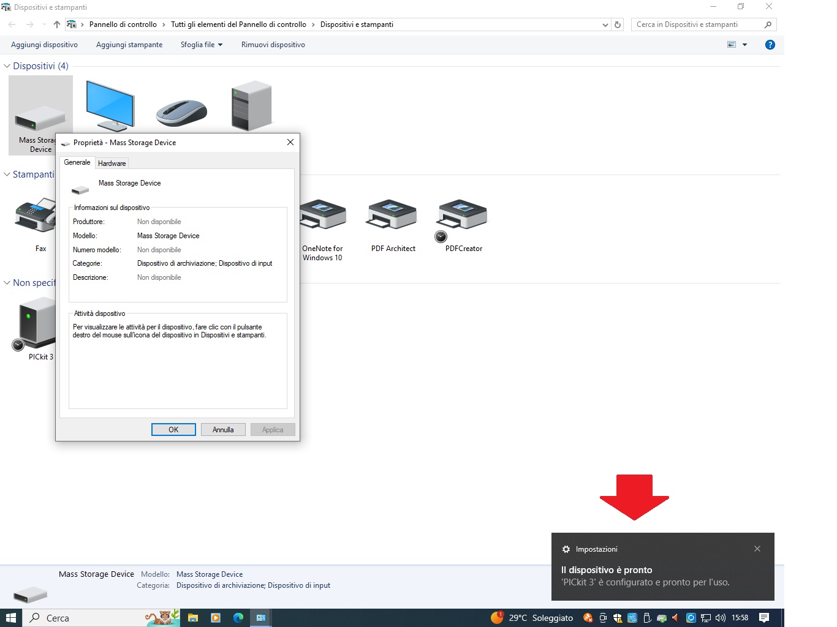
Task: Open Microsoft Edge from the taskbar
Action: pos(238,618)
